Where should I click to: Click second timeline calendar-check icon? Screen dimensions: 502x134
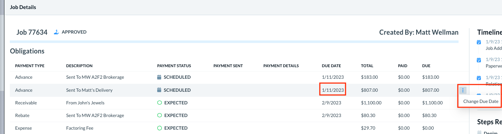pos(479,60)
